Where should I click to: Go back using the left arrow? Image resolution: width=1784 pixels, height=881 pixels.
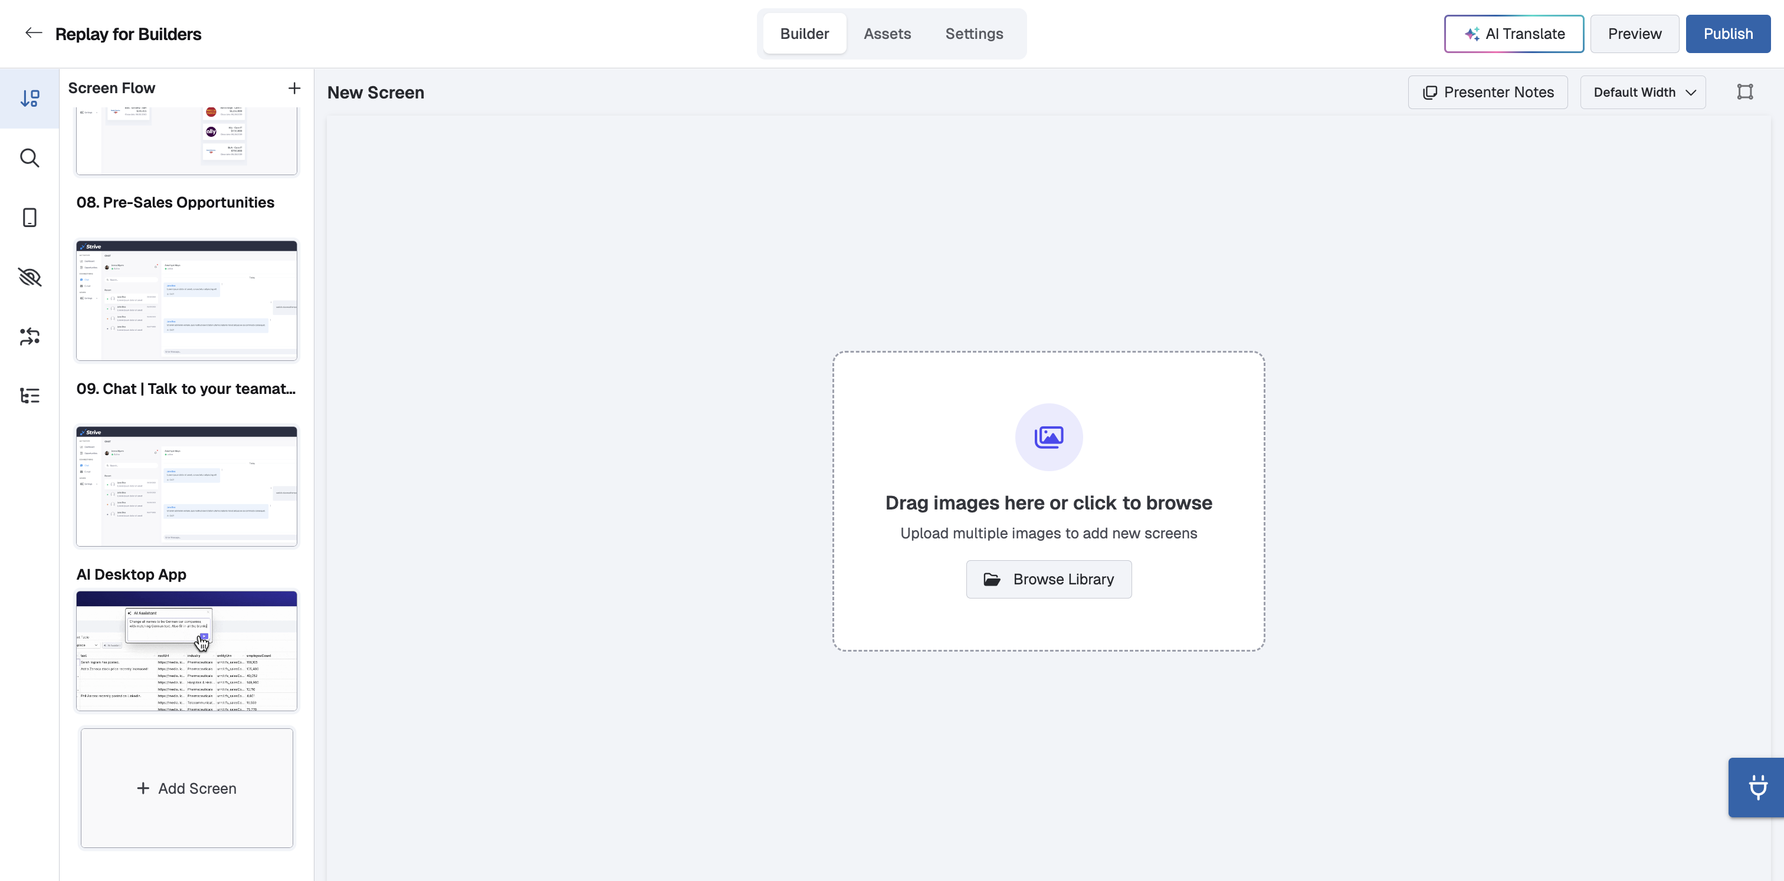[x=33, y=33]
